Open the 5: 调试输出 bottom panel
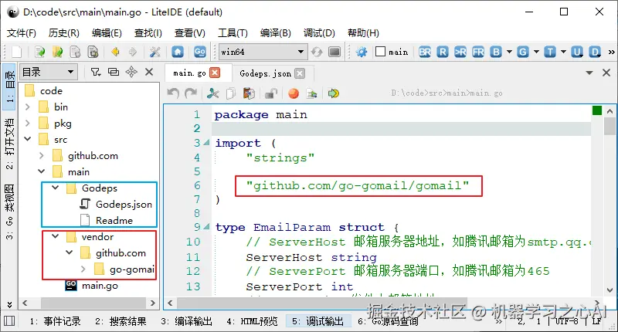This screenshot has width=618, height=332. click(x=317, y=321)
